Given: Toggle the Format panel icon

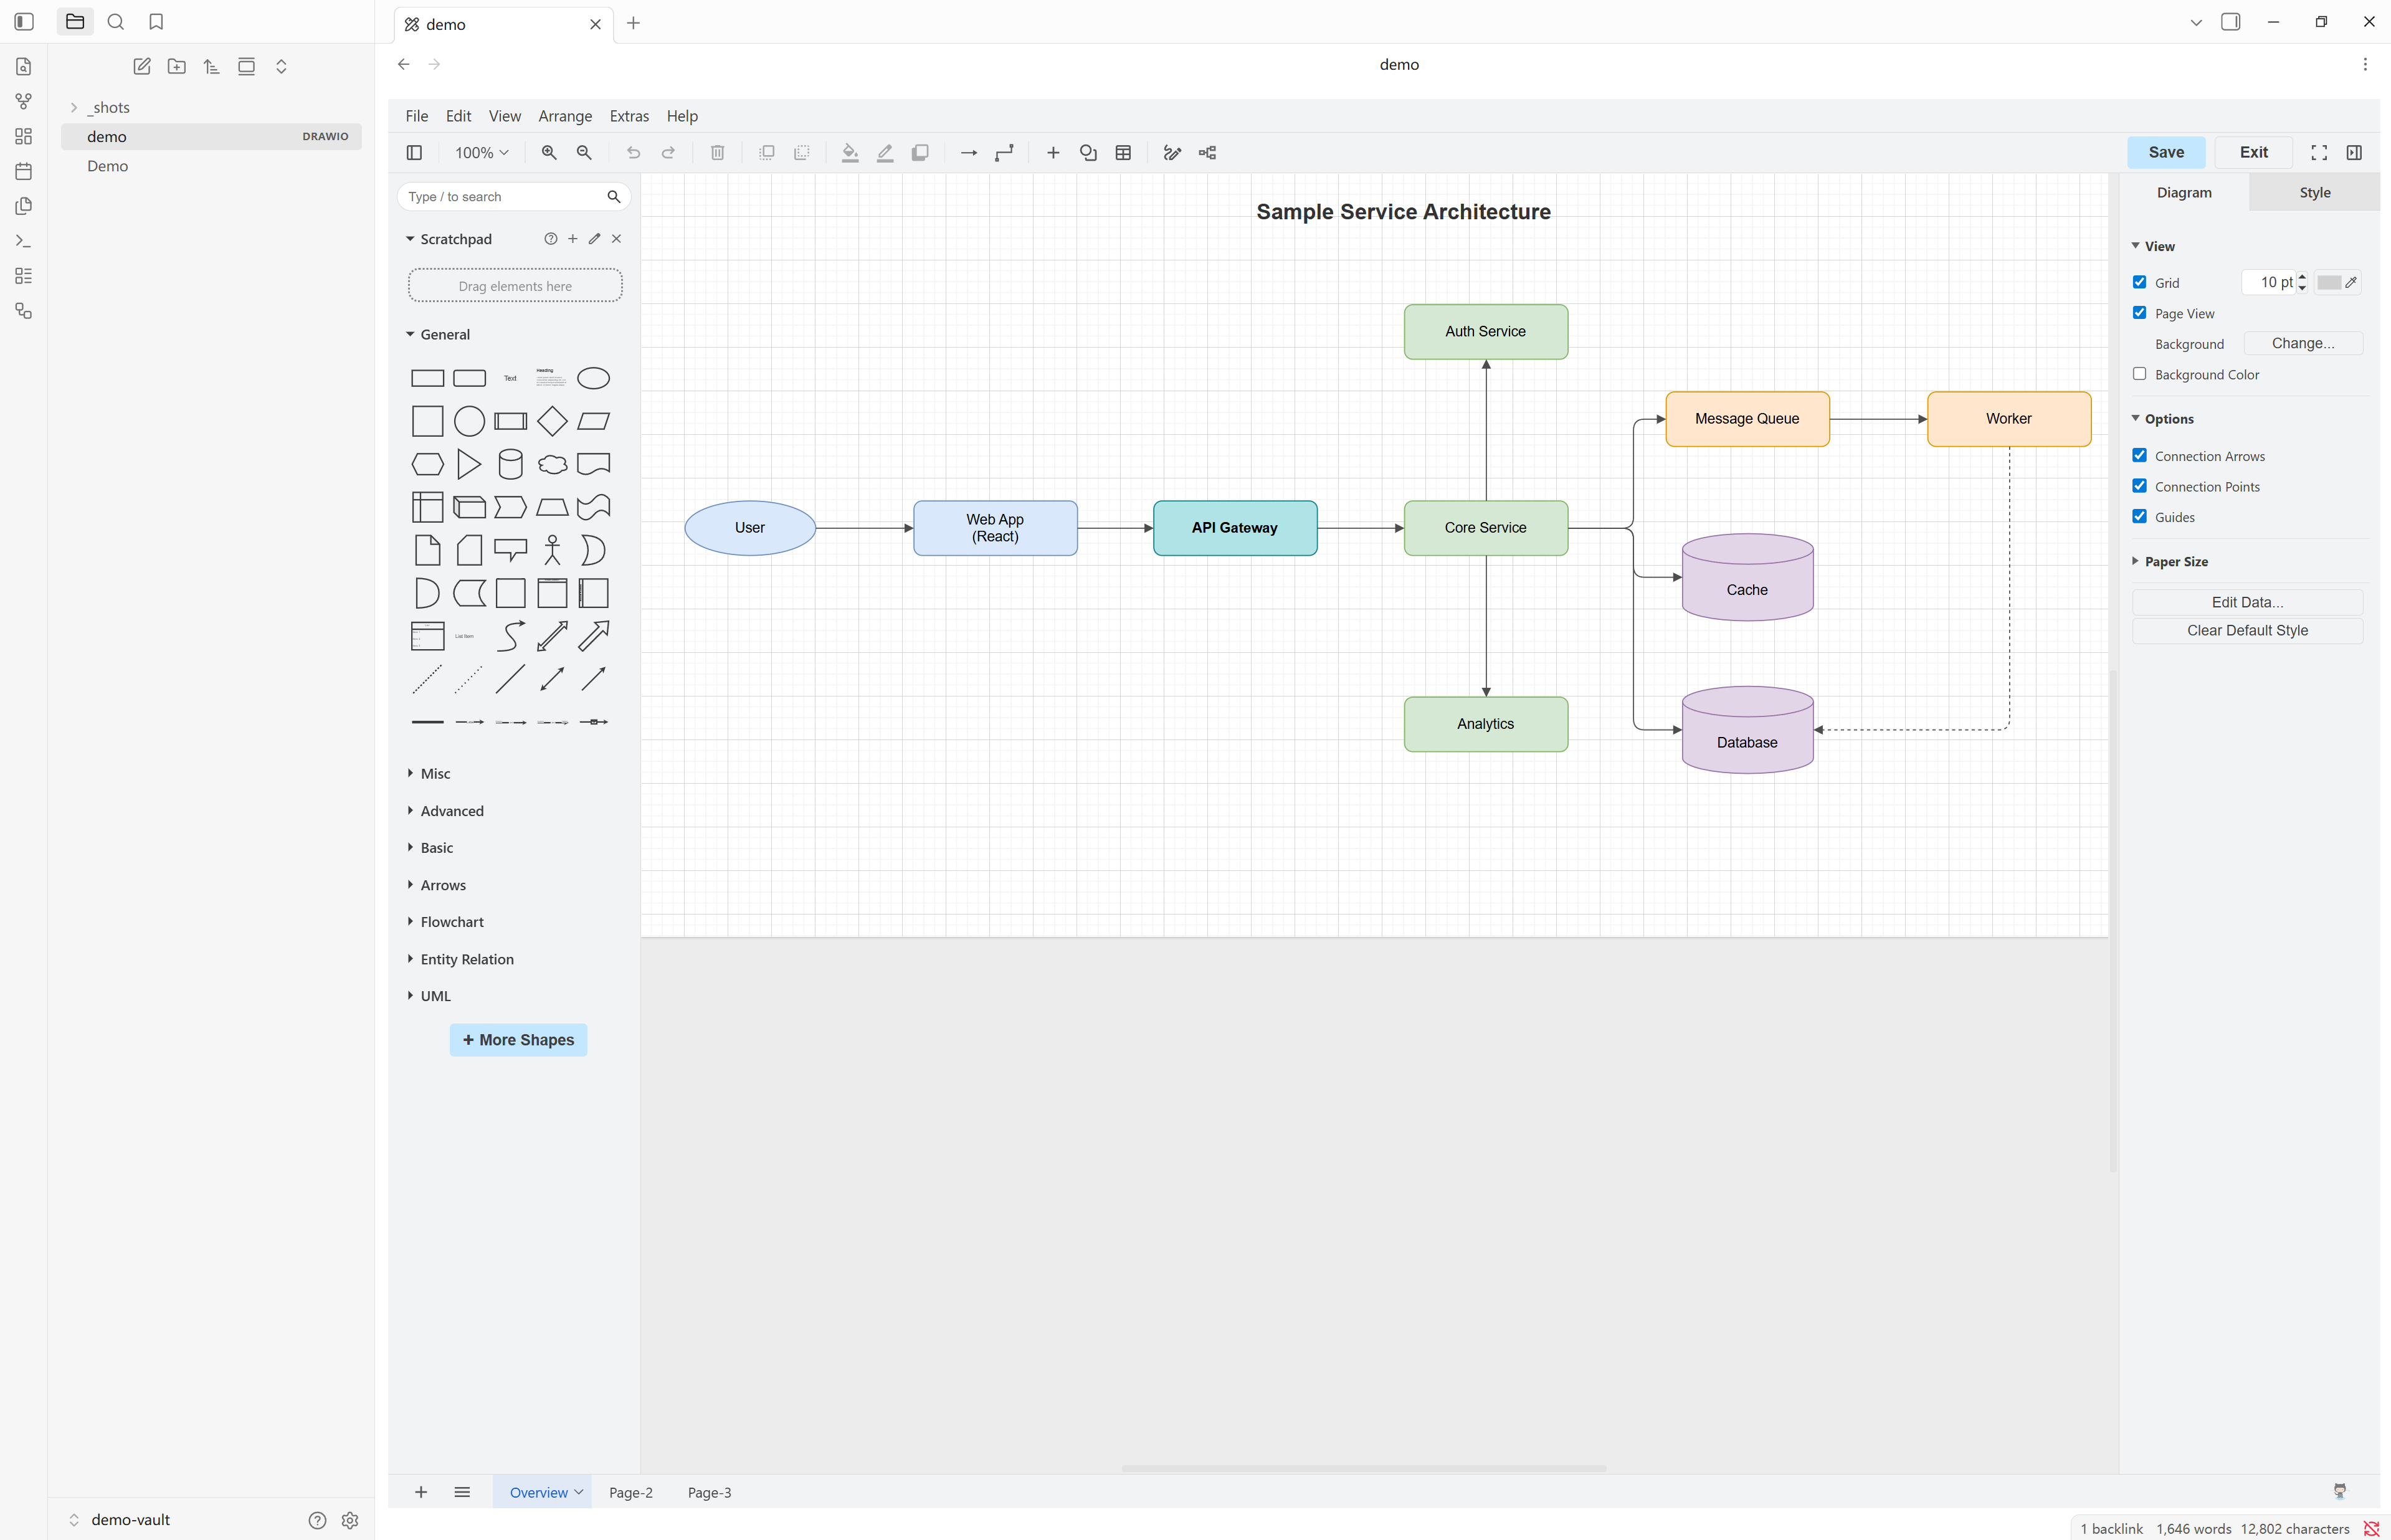Looking at the screenshot, I should click(2354, 153).
